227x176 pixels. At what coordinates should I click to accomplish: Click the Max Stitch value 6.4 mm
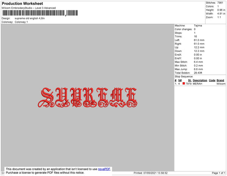tap(198, 62)
